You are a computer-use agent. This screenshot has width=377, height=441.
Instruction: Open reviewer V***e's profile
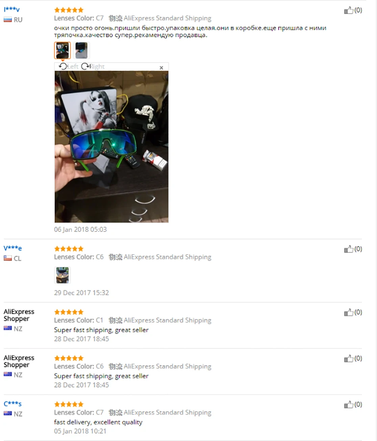(12, 248)
